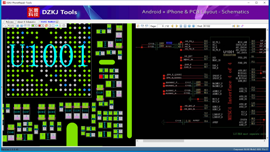Click the R1102 component search field
270x152 pixels.
[x=11, y=26]
